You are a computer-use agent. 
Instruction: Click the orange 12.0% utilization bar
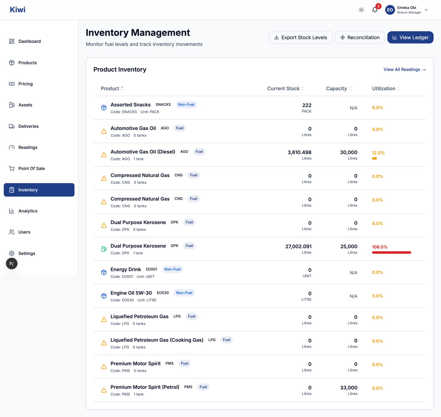pos(375,158)
